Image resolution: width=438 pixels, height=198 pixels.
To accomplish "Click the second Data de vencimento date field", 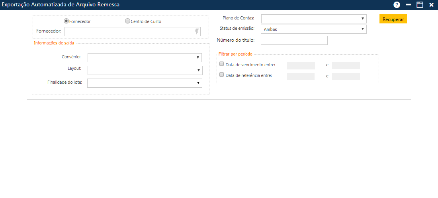I will [x=346, y=66].
